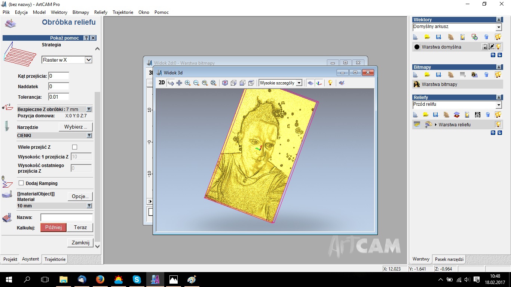Click the Teraz calculate button
Screen dimensions: 511x287
[x=80, y=227]
